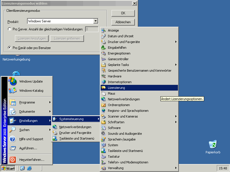Click the Lizenzen entfernen button
Viewport: 230px width, 172px height.
pos(67,38)
